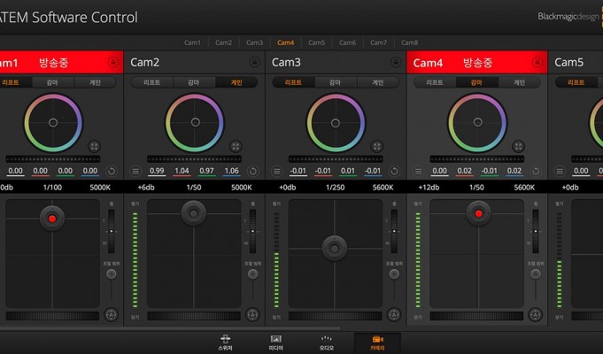603x354 pixels.
Task: Click the Cam3 iris joystick control
Action: pos(335,249)
